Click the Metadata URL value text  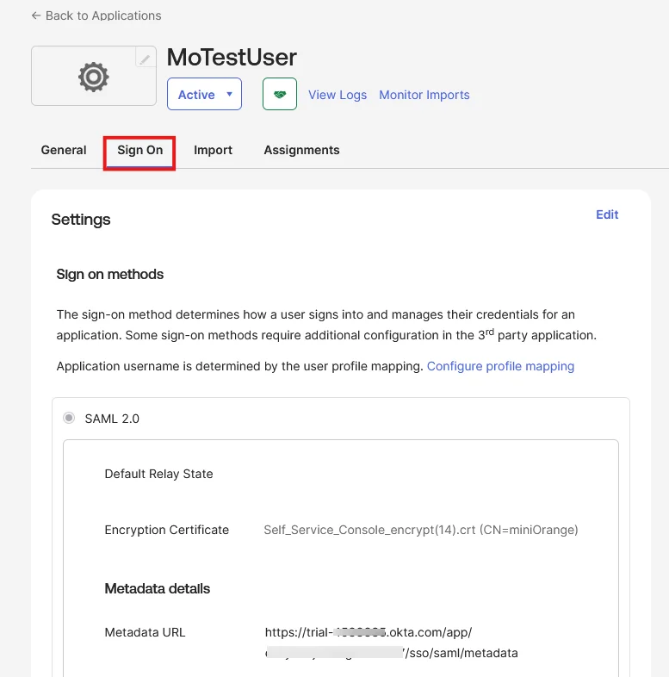pyautogui.click(x=392, y=643)
